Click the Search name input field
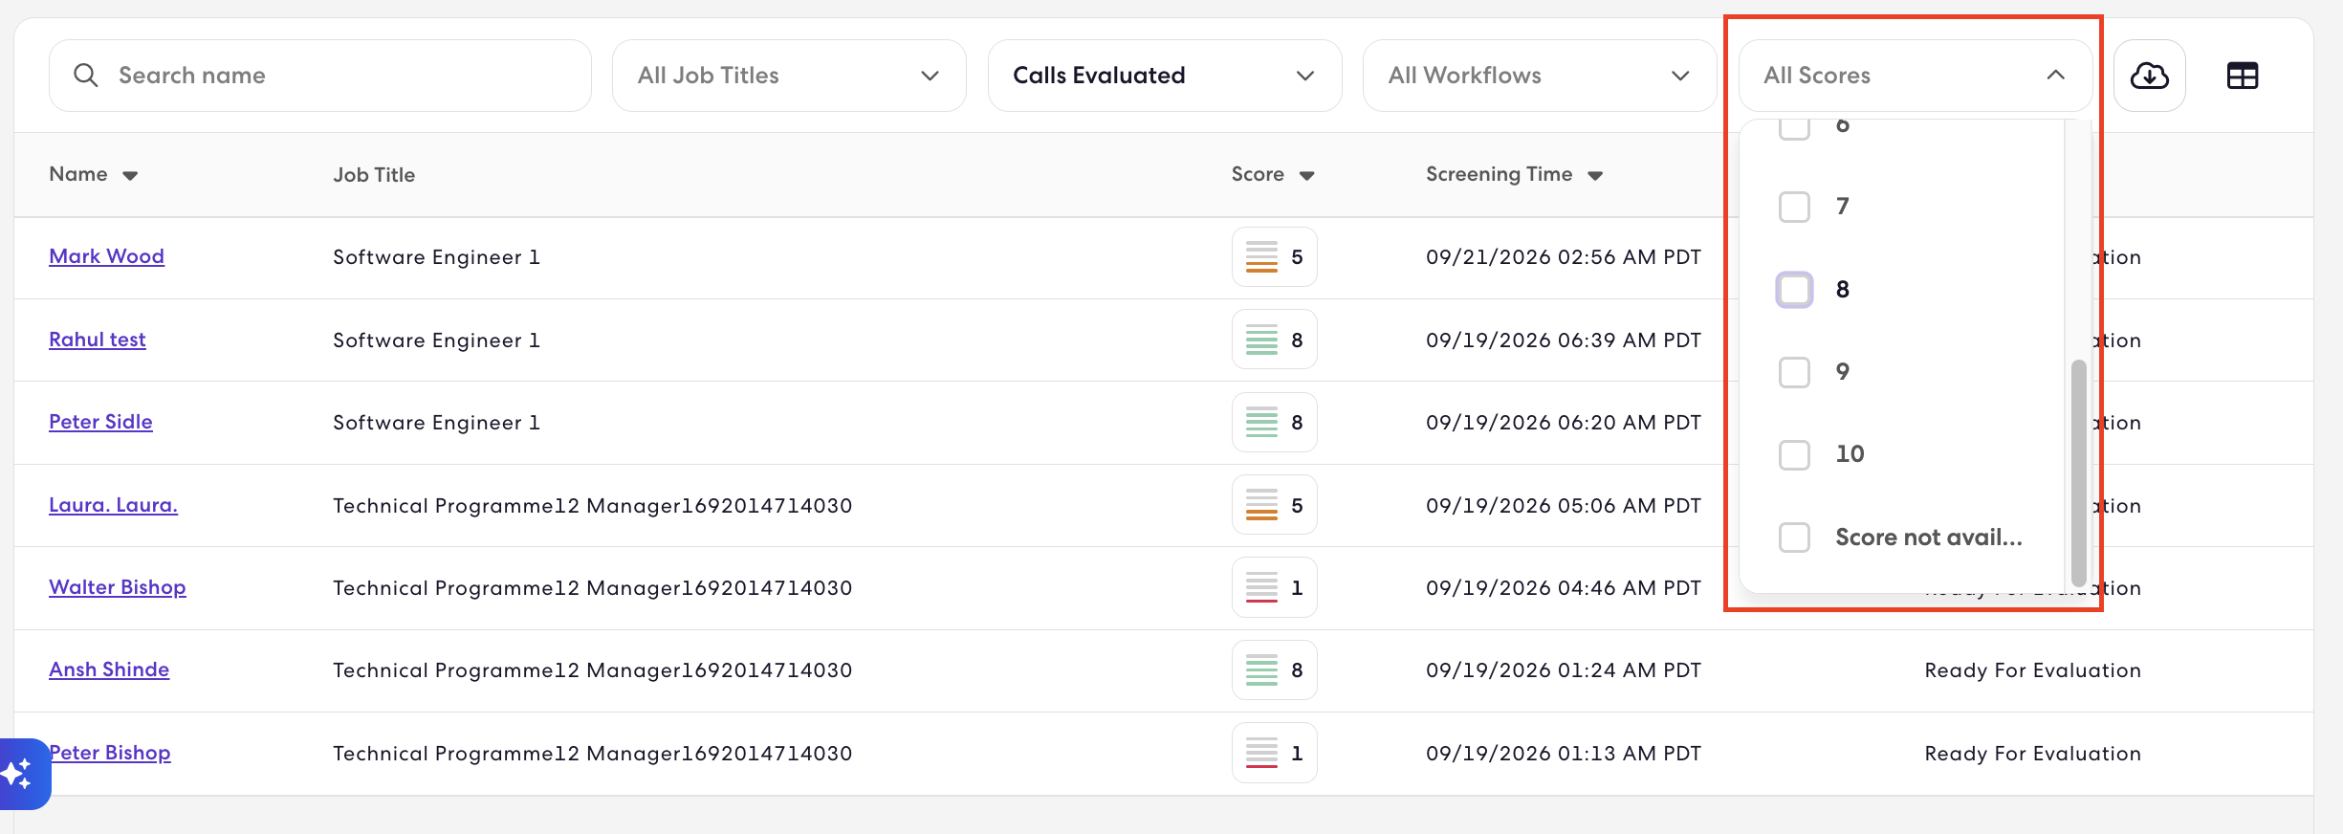 point(319,76)
